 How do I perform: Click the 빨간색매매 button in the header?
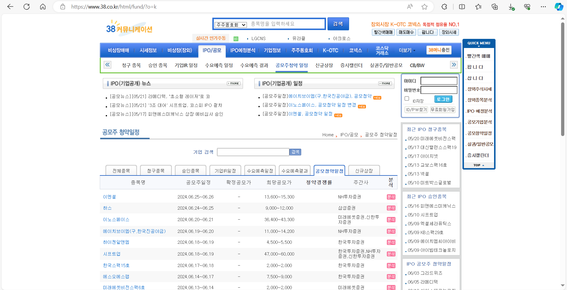point(383,32)
